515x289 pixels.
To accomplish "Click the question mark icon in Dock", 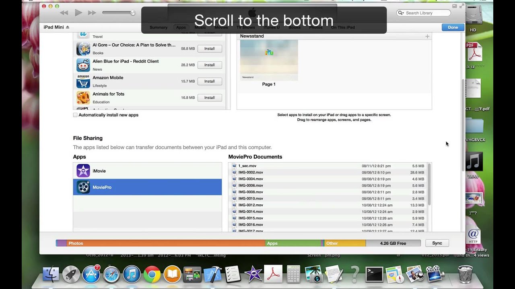I will click(x=354, y=275).
